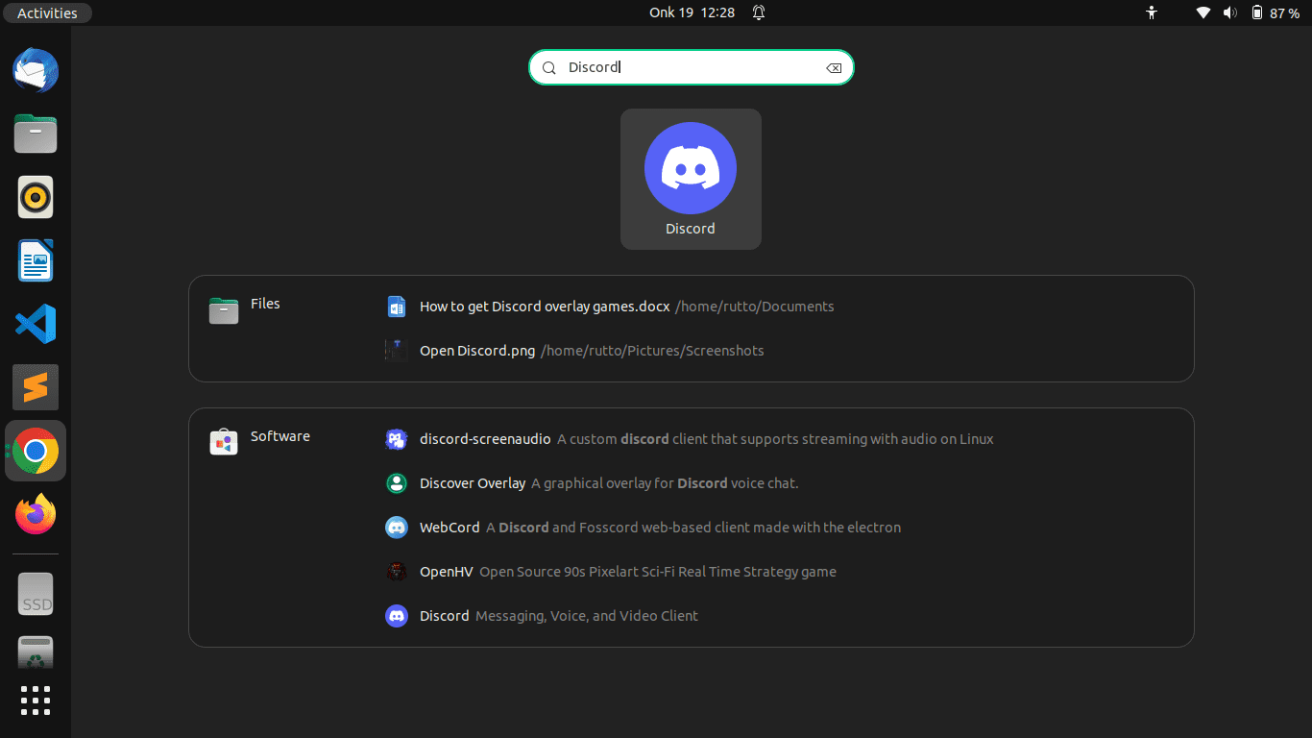Open the Software search provider header

pyautogui.click(x=260, y=442)
